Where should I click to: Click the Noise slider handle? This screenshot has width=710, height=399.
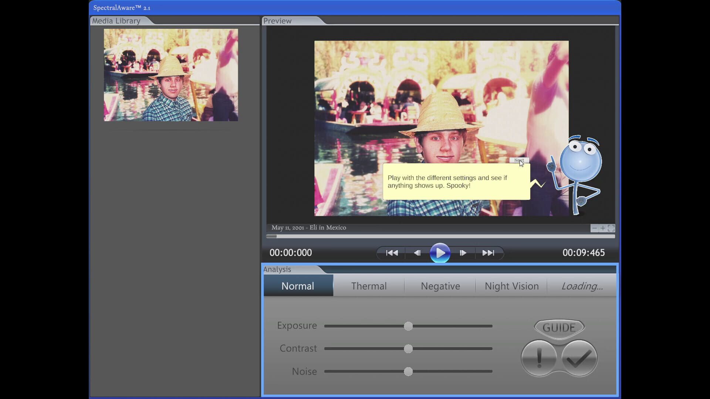pyautogui.click(x=408, y=371)
